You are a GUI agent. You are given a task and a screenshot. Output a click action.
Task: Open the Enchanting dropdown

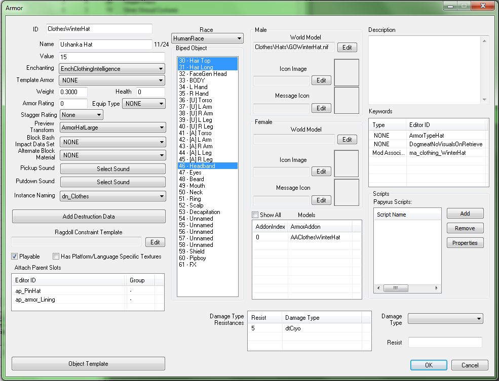[111, 69]
